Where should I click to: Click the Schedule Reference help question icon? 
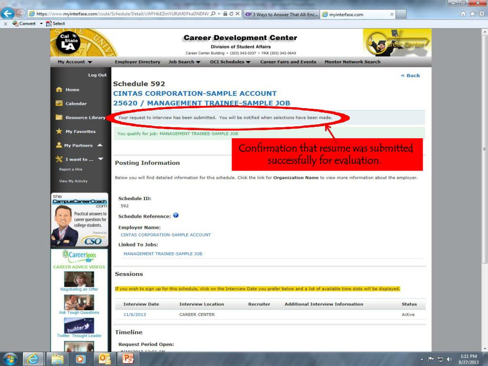point(176,215)
